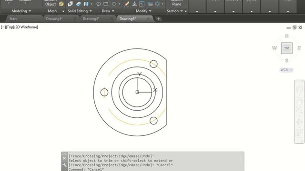Image resolution: width=305 pixels, height=171 pixels.
Task: Click the S compass direction on ViewCube
Action: 287,60
